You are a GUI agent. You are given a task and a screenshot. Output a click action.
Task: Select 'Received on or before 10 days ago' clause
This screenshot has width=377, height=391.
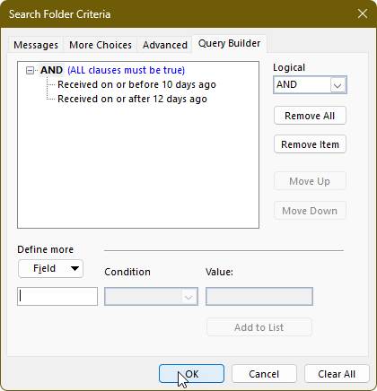136,84
